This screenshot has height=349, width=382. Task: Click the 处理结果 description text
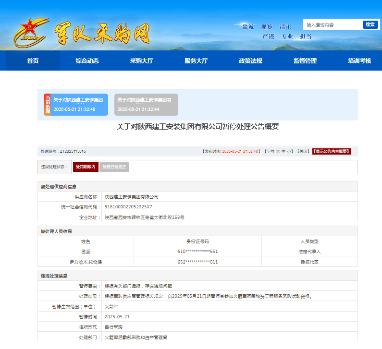[208, 296]
